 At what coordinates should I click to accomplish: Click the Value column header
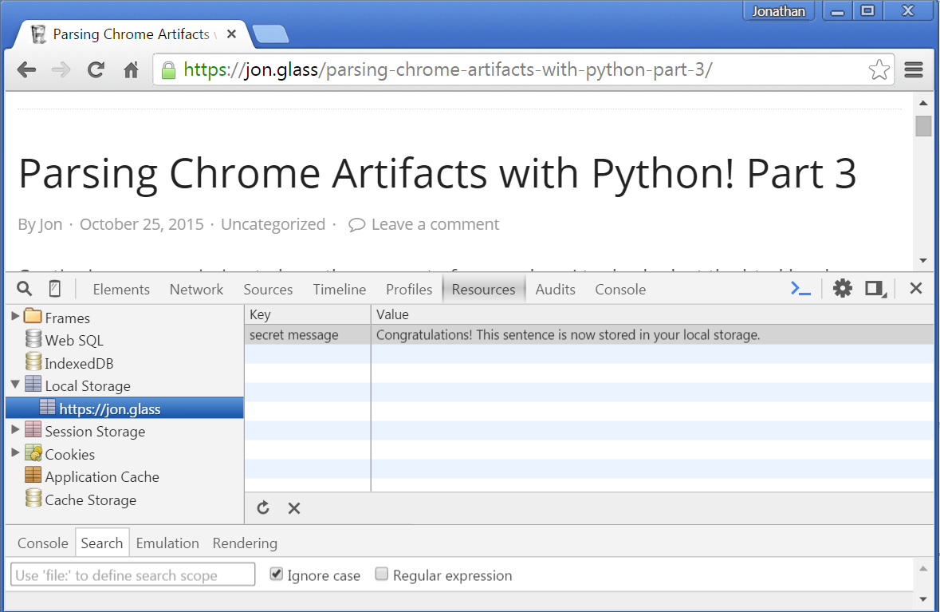coord(652,314)
